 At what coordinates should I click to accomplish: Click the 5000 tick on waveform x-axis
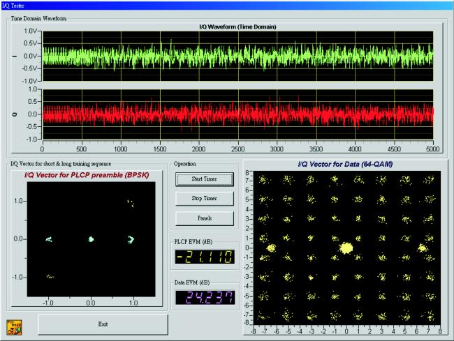(432, 149)
